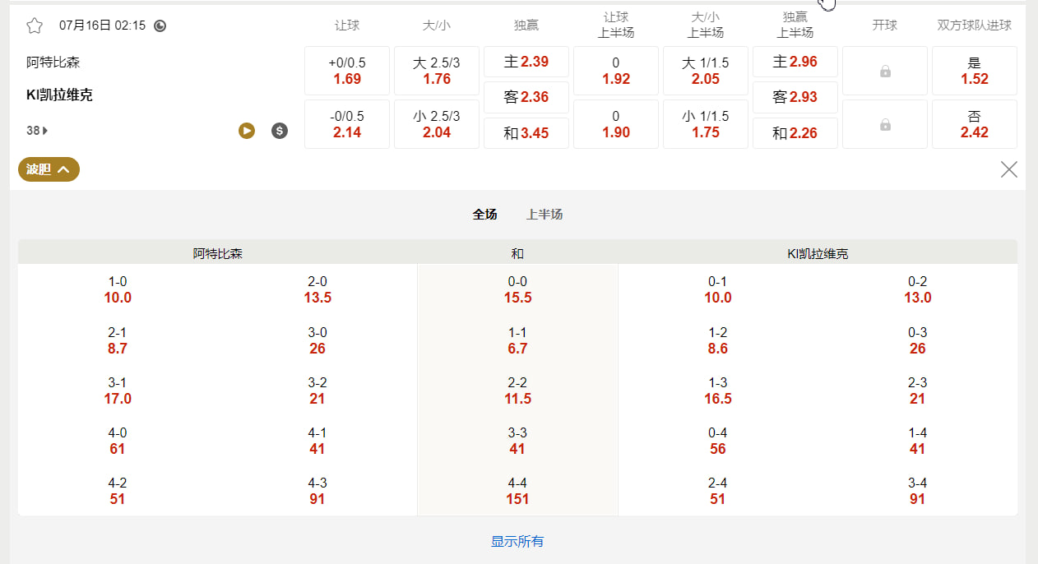Switch to the 全场 full-time tab
The image size is (1038, 564).
point(484,215)
